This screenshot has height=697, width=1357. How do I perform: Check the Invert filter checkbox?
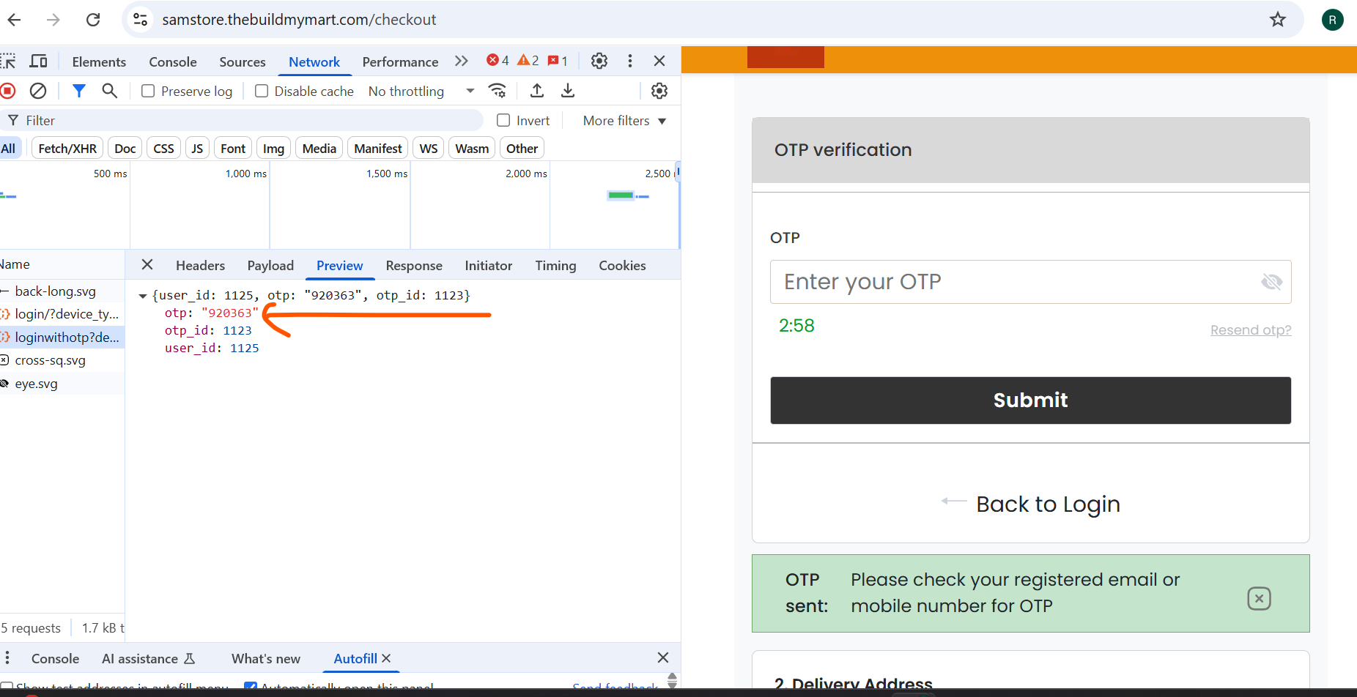pos(503,120)
